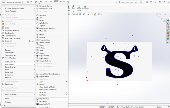Select Intersection Curve tool
Viewport: 170px width, 108px height.
(52, 9)
